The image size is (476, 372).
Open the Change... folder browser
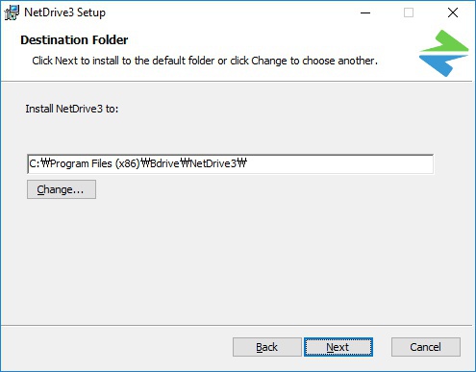click(x=62, y=189)
